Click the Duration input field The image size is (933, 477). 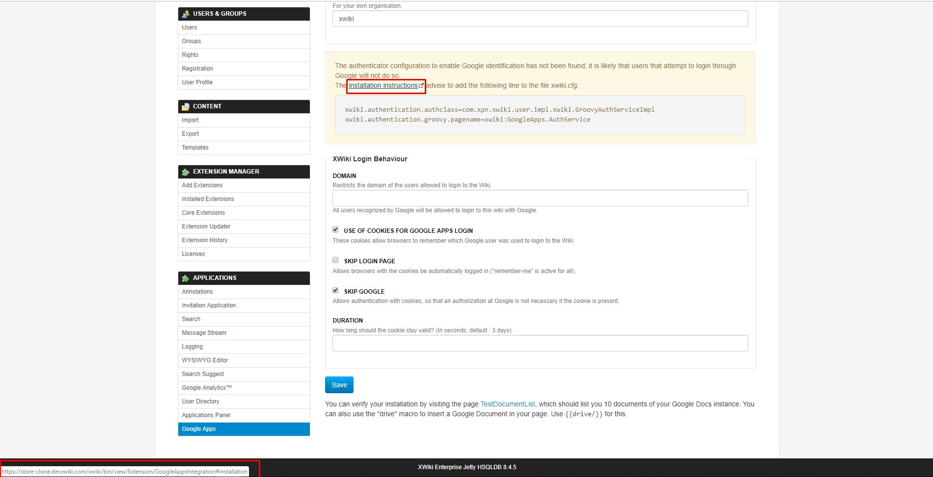click(540, 343)
